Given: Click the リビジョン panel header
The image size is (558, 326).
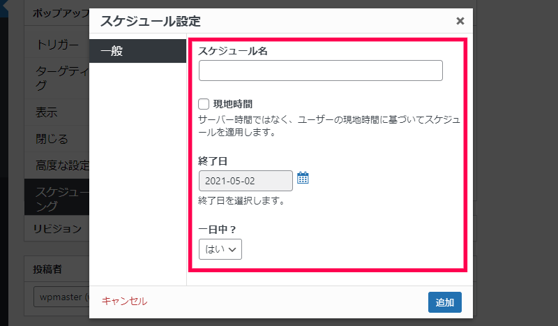Looking at the screenshot, I should [57, 228].
